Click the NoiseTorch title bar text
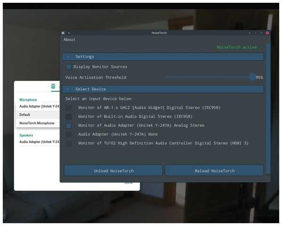This screenshot has height=226, width=282. click(x=159, y=33)
